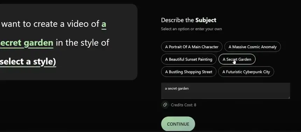Focus the subject text field
Screen dimensions: 301x132
(225, 91)
